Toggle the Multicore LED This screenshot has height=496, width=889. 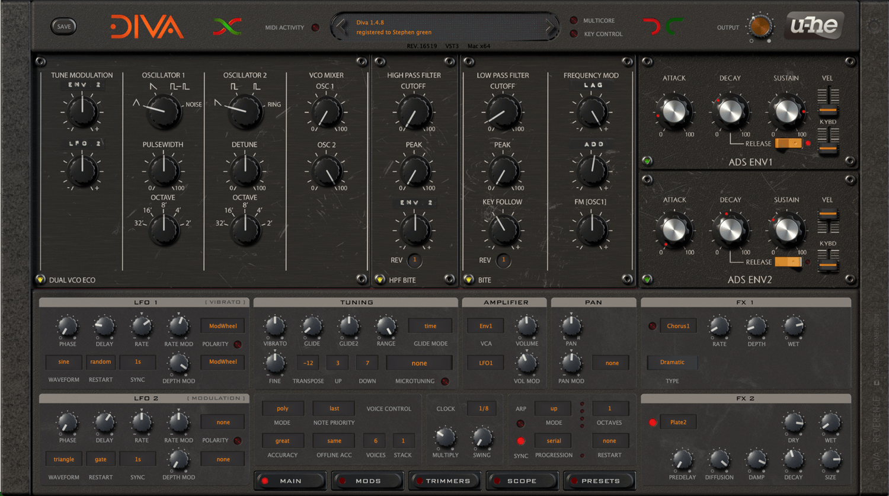[574, 20]
